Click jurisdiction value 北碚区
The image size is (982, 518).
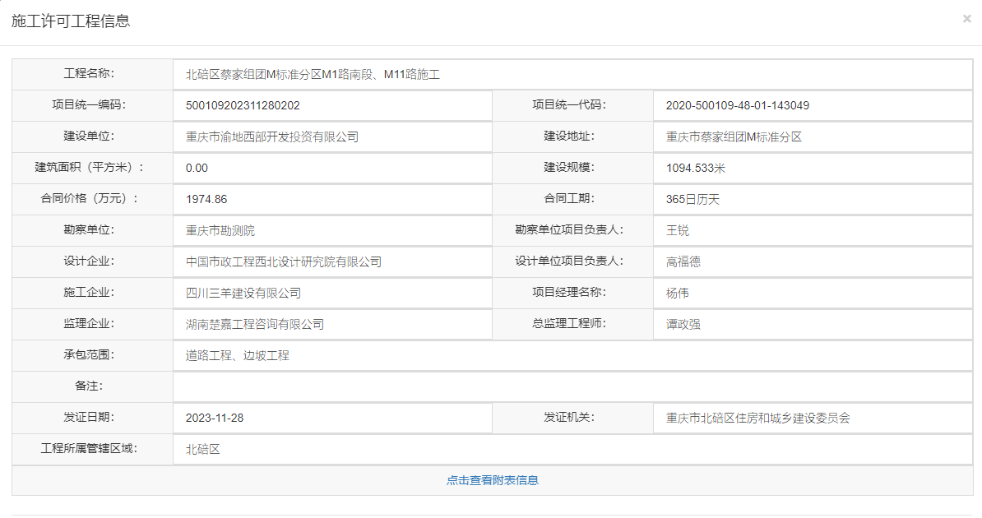pyautogui.click(x=203, y=449)
